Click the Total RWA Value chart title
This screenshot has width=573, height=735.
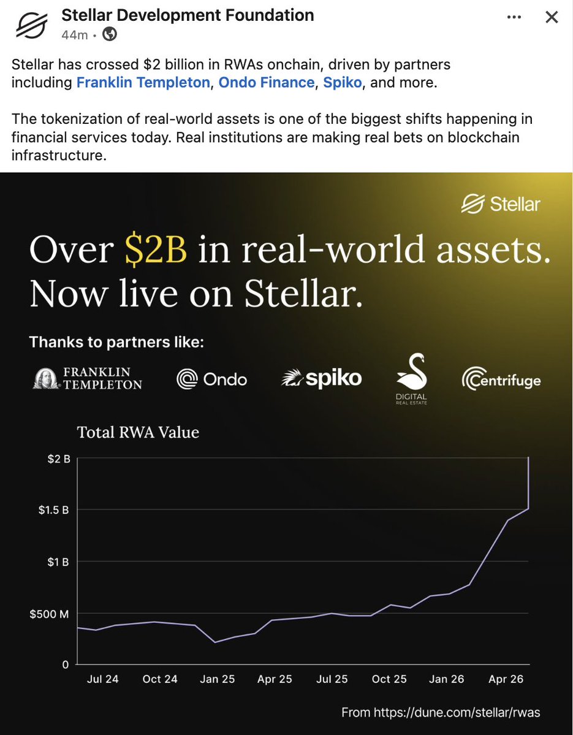138,432
